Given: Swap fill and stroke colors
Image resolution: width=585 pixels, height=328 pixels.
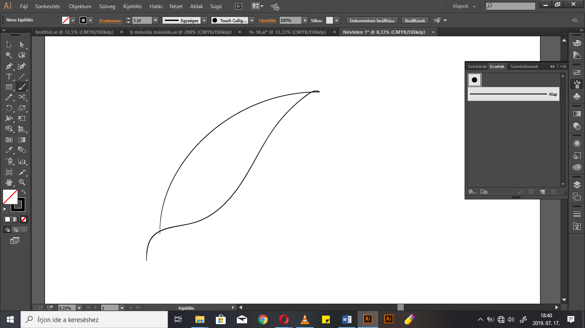Looking at the screenshot, I should [24, 192].
